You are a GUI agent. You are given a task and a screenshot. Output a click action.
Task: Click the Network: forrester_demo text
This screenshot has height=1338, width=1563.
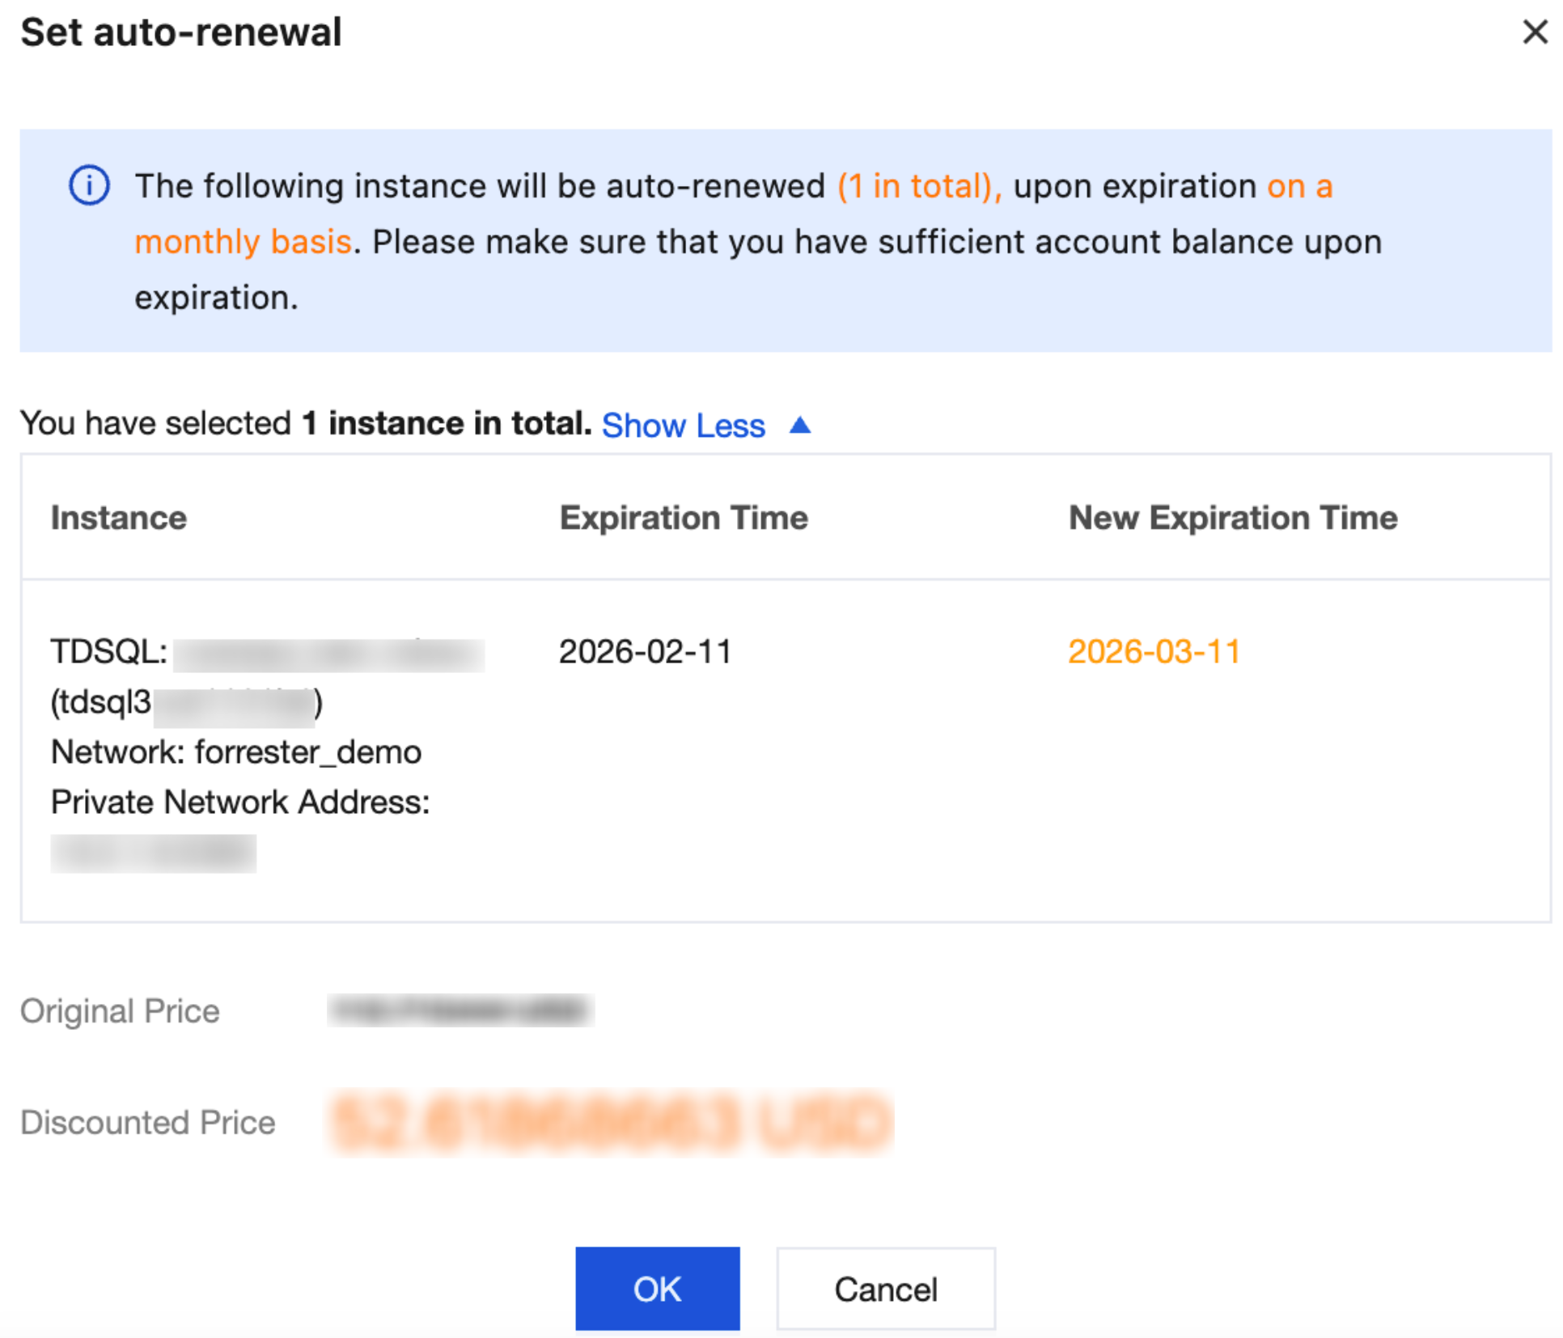[236, 752]
